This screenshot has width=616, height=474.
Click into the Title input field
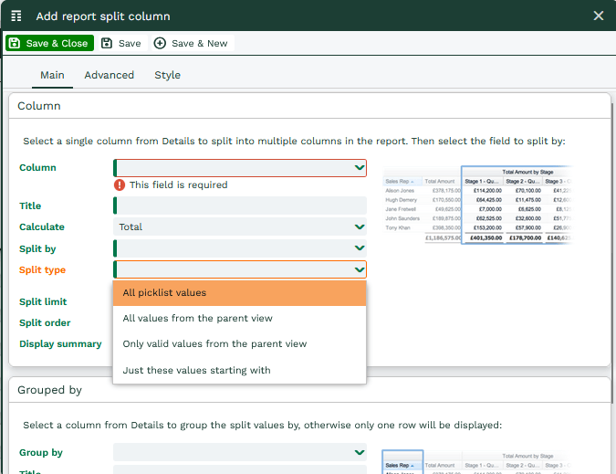coord(240,205)
